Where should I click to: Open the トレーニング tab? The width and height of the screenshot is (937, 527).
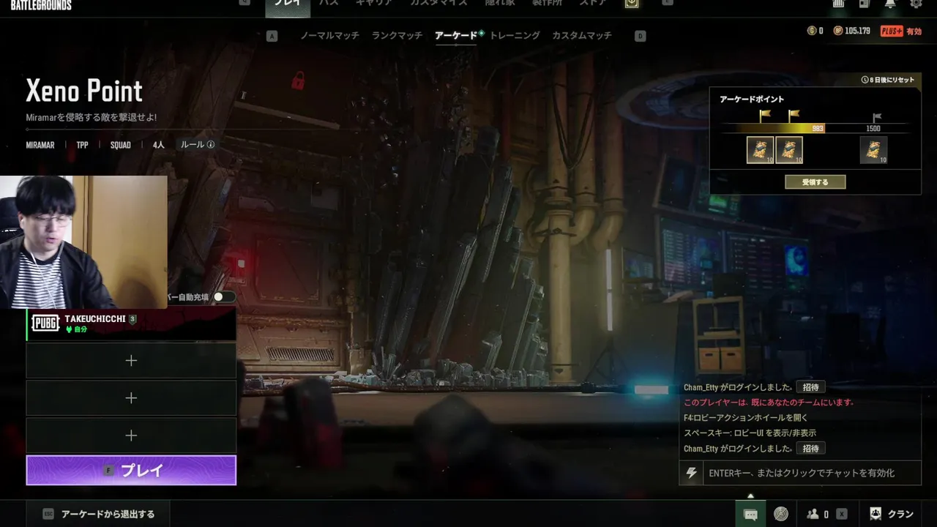(515, 35)
